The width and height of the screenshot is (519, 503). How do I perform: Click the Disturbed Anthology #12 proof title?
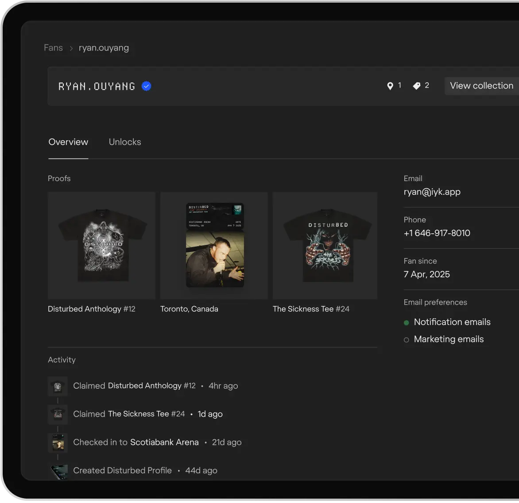pos(92,309)
